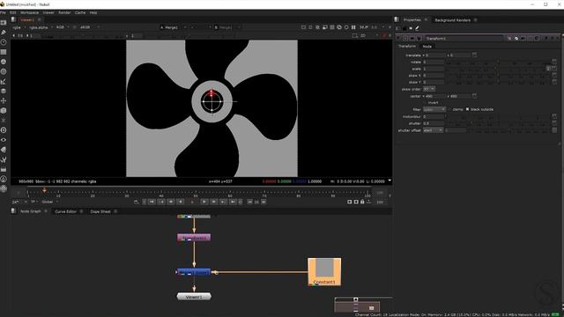Click the translate animation menu button
This screenshot has height=317, width=564.
[474, 55]
